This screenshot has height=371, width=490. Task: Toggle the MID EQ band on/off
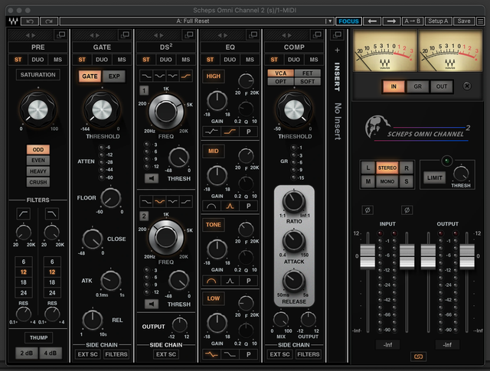click(x=214, y=151)
